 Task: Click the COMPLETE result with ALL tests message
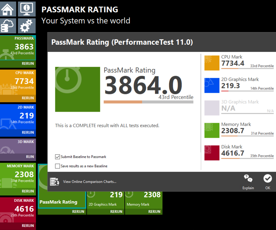107,126
